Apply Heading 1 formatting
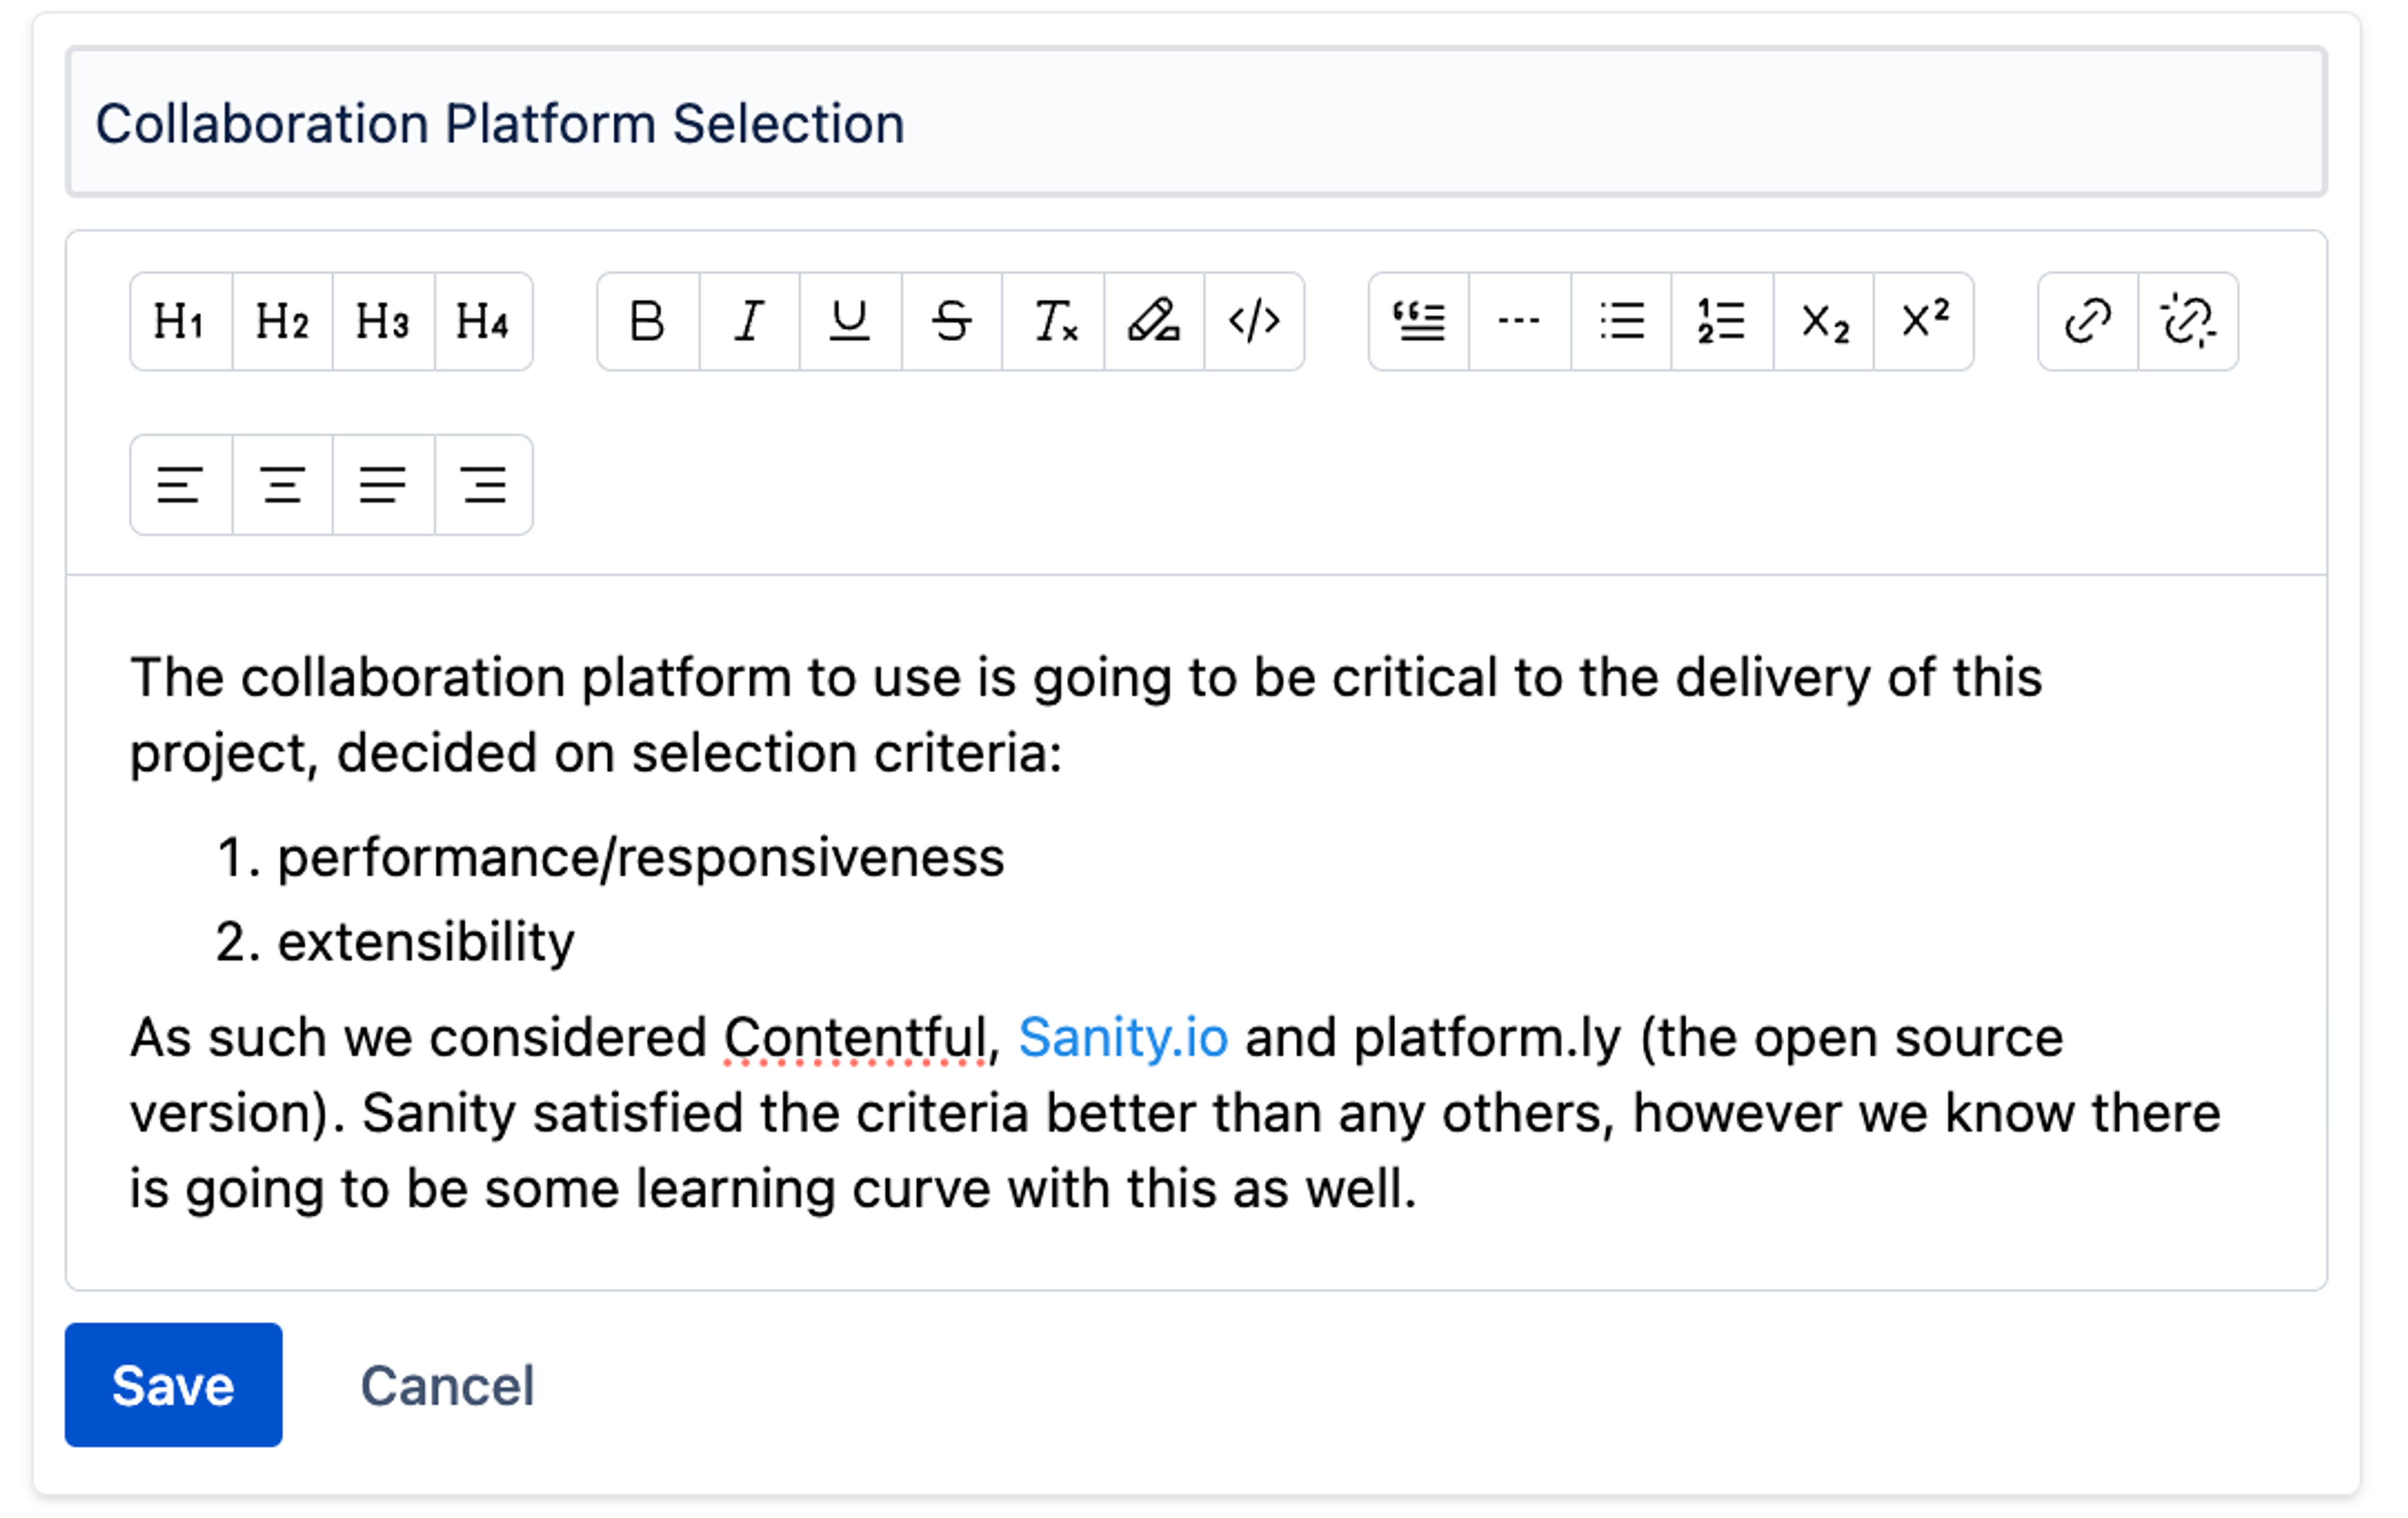Screen dimensions: 2408x1518 (181, 322)
